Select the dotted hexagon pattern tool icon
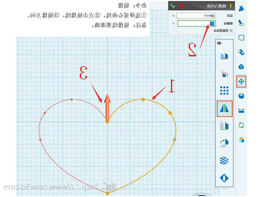The height and width of the screenshot is (197, 263). coord(224,161)
